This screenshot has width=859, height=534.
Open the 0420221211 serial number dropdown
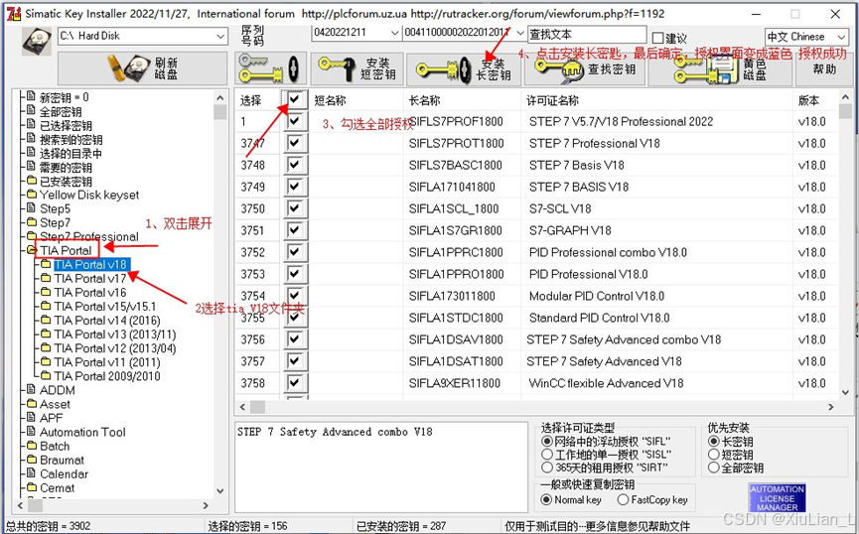[394, 33]
